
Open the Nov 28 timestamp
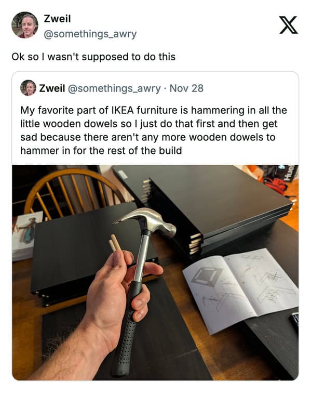186,88
